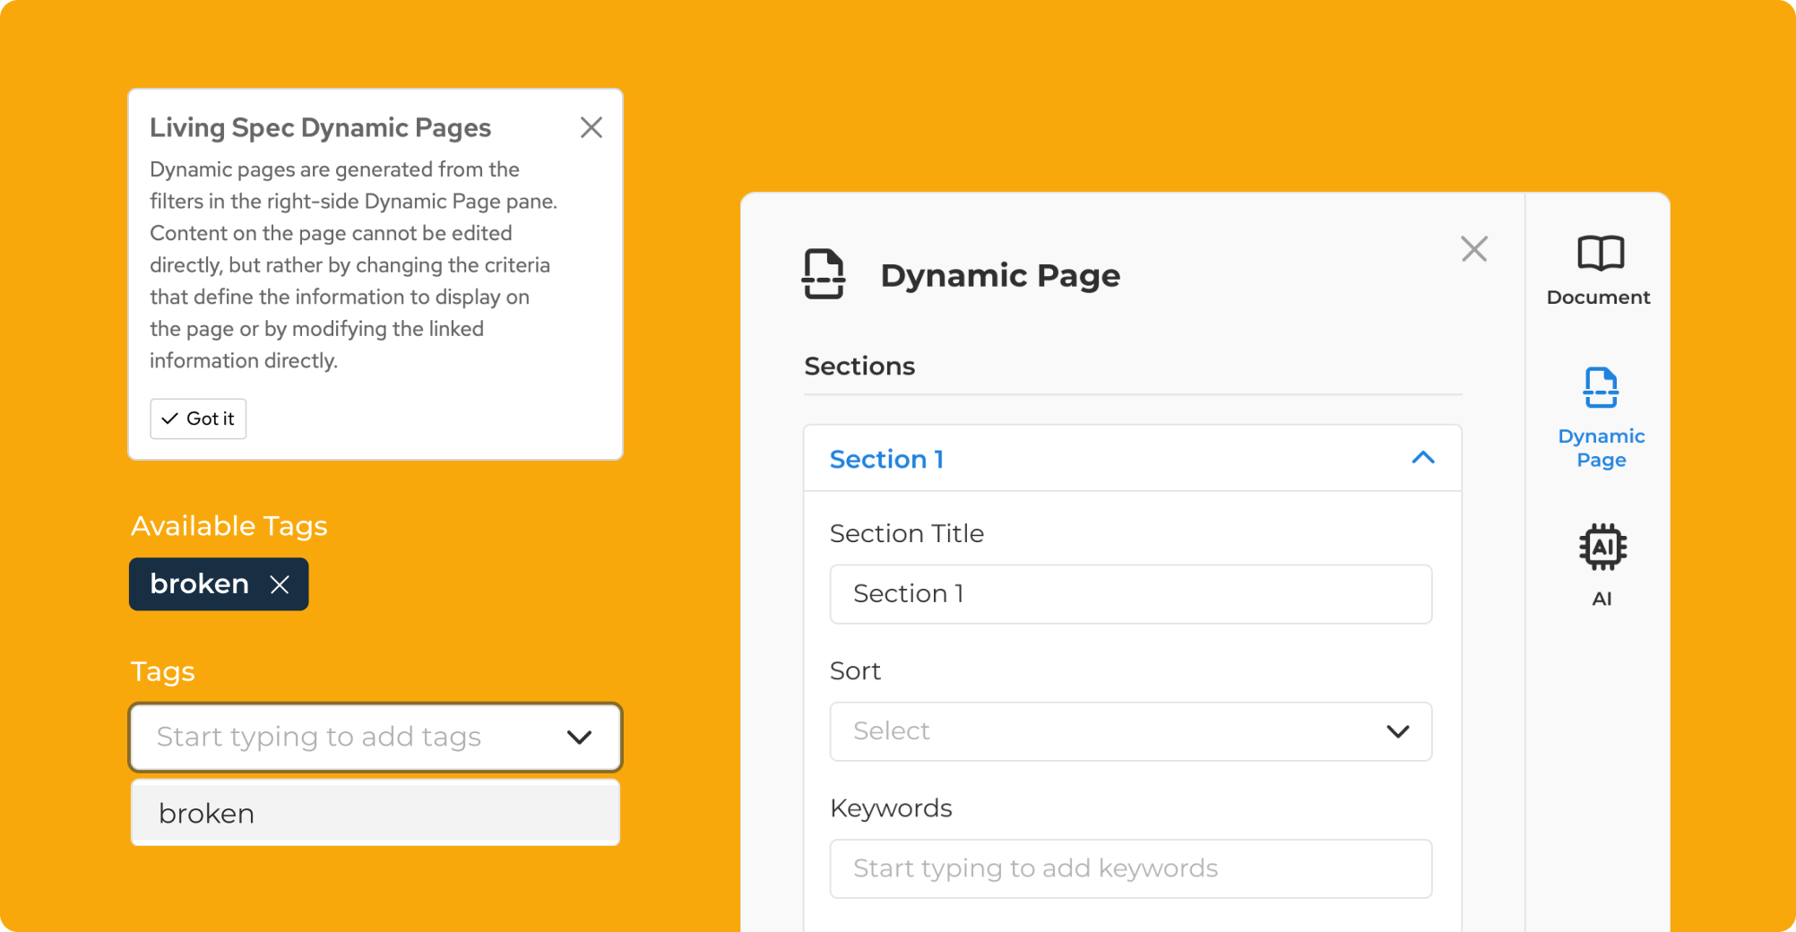Select the Dynamic Page sidebar icon
The image size is (1796, 932).
point(1601,389)
